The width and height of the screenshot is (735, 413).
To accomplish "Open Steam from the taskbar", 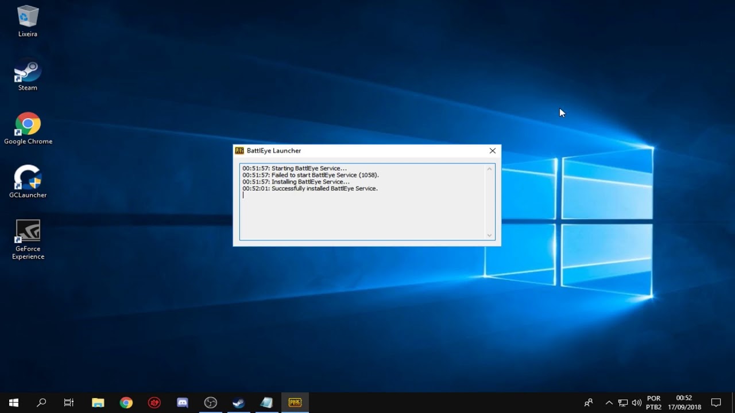I will tap(238, 403).
